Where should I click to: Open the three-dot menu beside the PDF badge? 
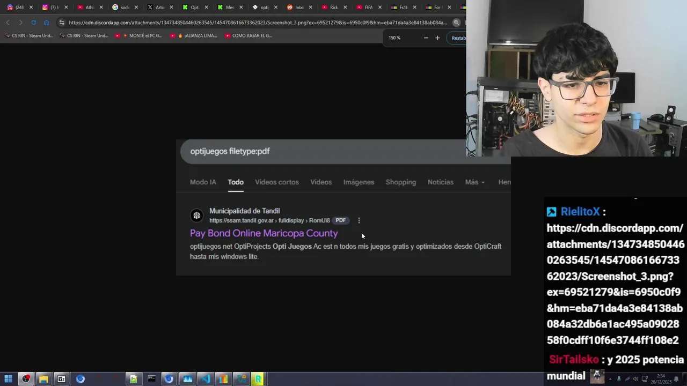tap(359, 220)
